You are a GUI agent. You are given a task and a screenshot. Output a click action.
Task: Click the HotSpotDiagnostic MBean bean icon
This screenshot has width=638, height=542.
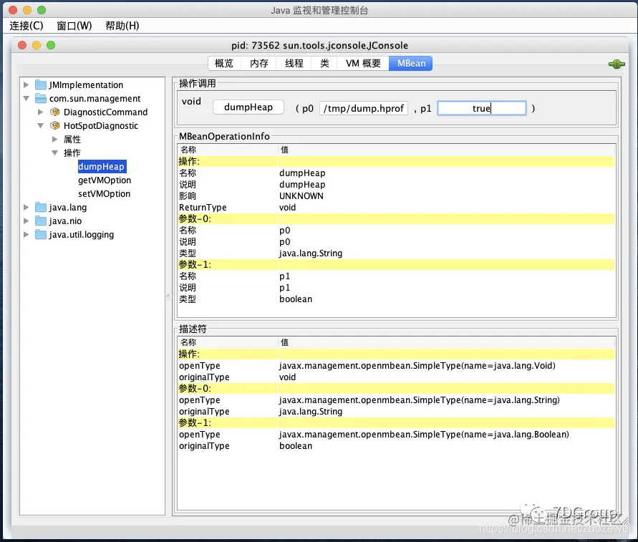pyautogui.click(x=55, y=126)
